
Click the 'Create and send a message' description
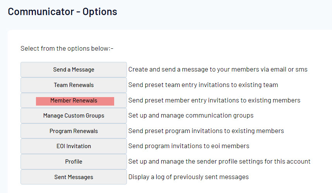(218, 70)
